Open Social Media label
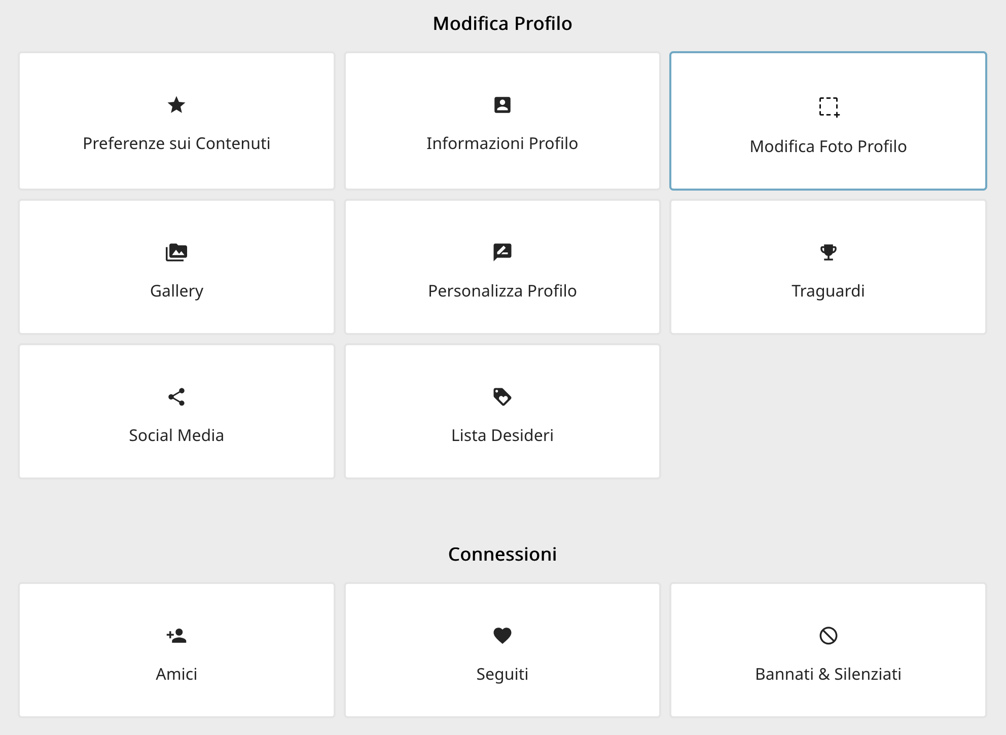 click(x=176, y=435)
